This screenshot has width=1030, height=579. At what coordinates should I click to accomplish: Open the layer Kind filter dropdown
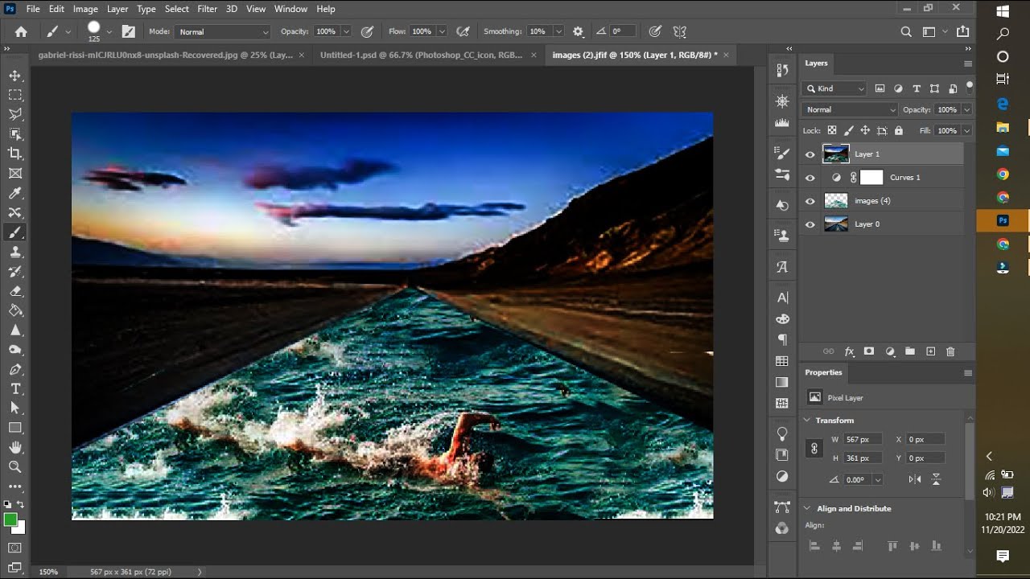[834, 88]
